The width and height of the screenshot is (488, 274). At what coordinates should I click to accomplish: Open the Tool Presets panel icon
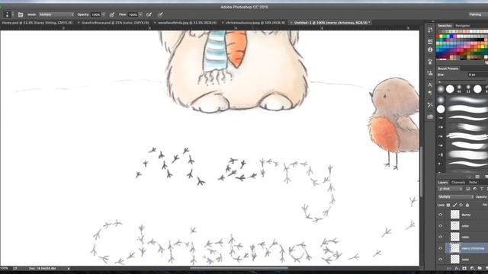pos(430,73)
